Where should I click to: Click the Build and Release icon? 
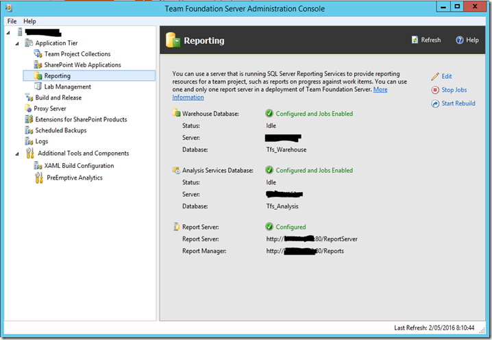(29, 97)
